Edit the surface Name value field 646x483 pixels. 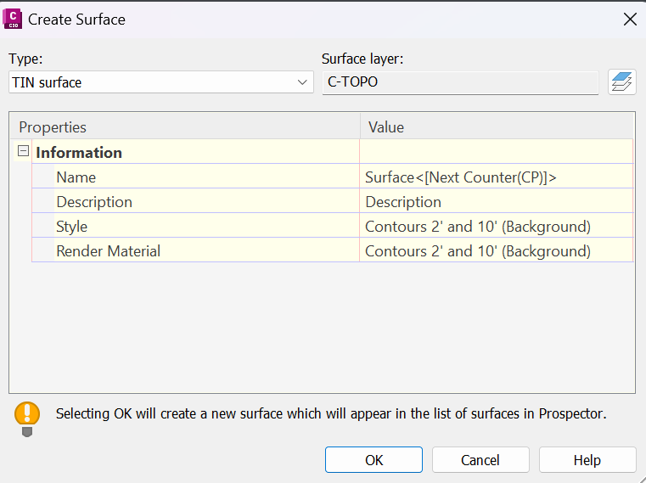(x=496, y=177)
